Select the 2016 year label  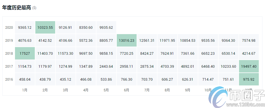click(9, 79)
